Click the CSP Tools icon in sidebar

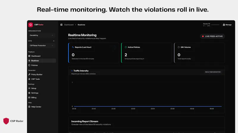(29, 79)
